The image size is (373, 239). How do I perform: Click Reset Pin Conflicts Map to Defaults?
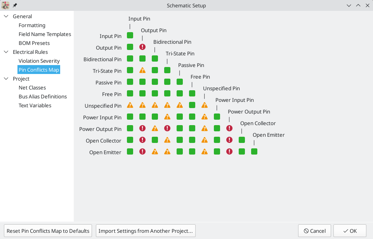coord(47,230)
